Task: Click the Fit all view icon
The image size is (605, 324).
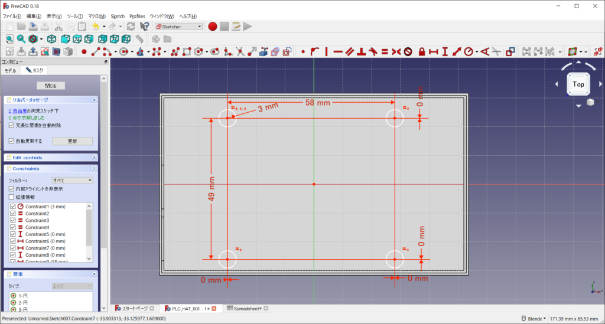Action: click(10, 39)
